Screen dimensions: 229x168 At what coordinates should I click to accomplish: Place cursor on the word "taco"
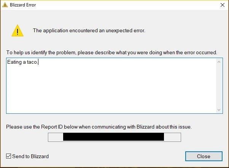32,62
